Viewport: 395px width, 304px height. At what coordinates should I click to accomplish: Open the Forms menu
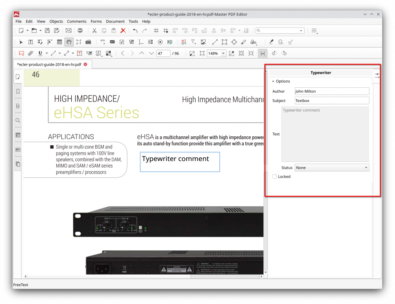[x=96, y=21]
